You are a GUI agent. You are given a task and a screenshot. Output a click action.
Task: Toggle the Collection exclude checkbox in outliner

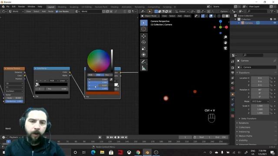pyautogui.click(x=271, y=19)
